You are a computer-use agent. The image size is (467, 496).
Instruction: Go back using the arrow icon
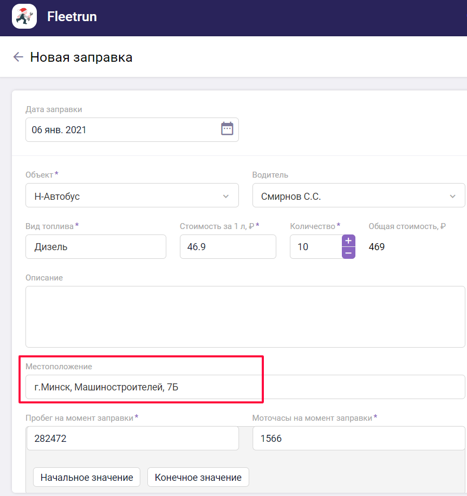(18, 57)
